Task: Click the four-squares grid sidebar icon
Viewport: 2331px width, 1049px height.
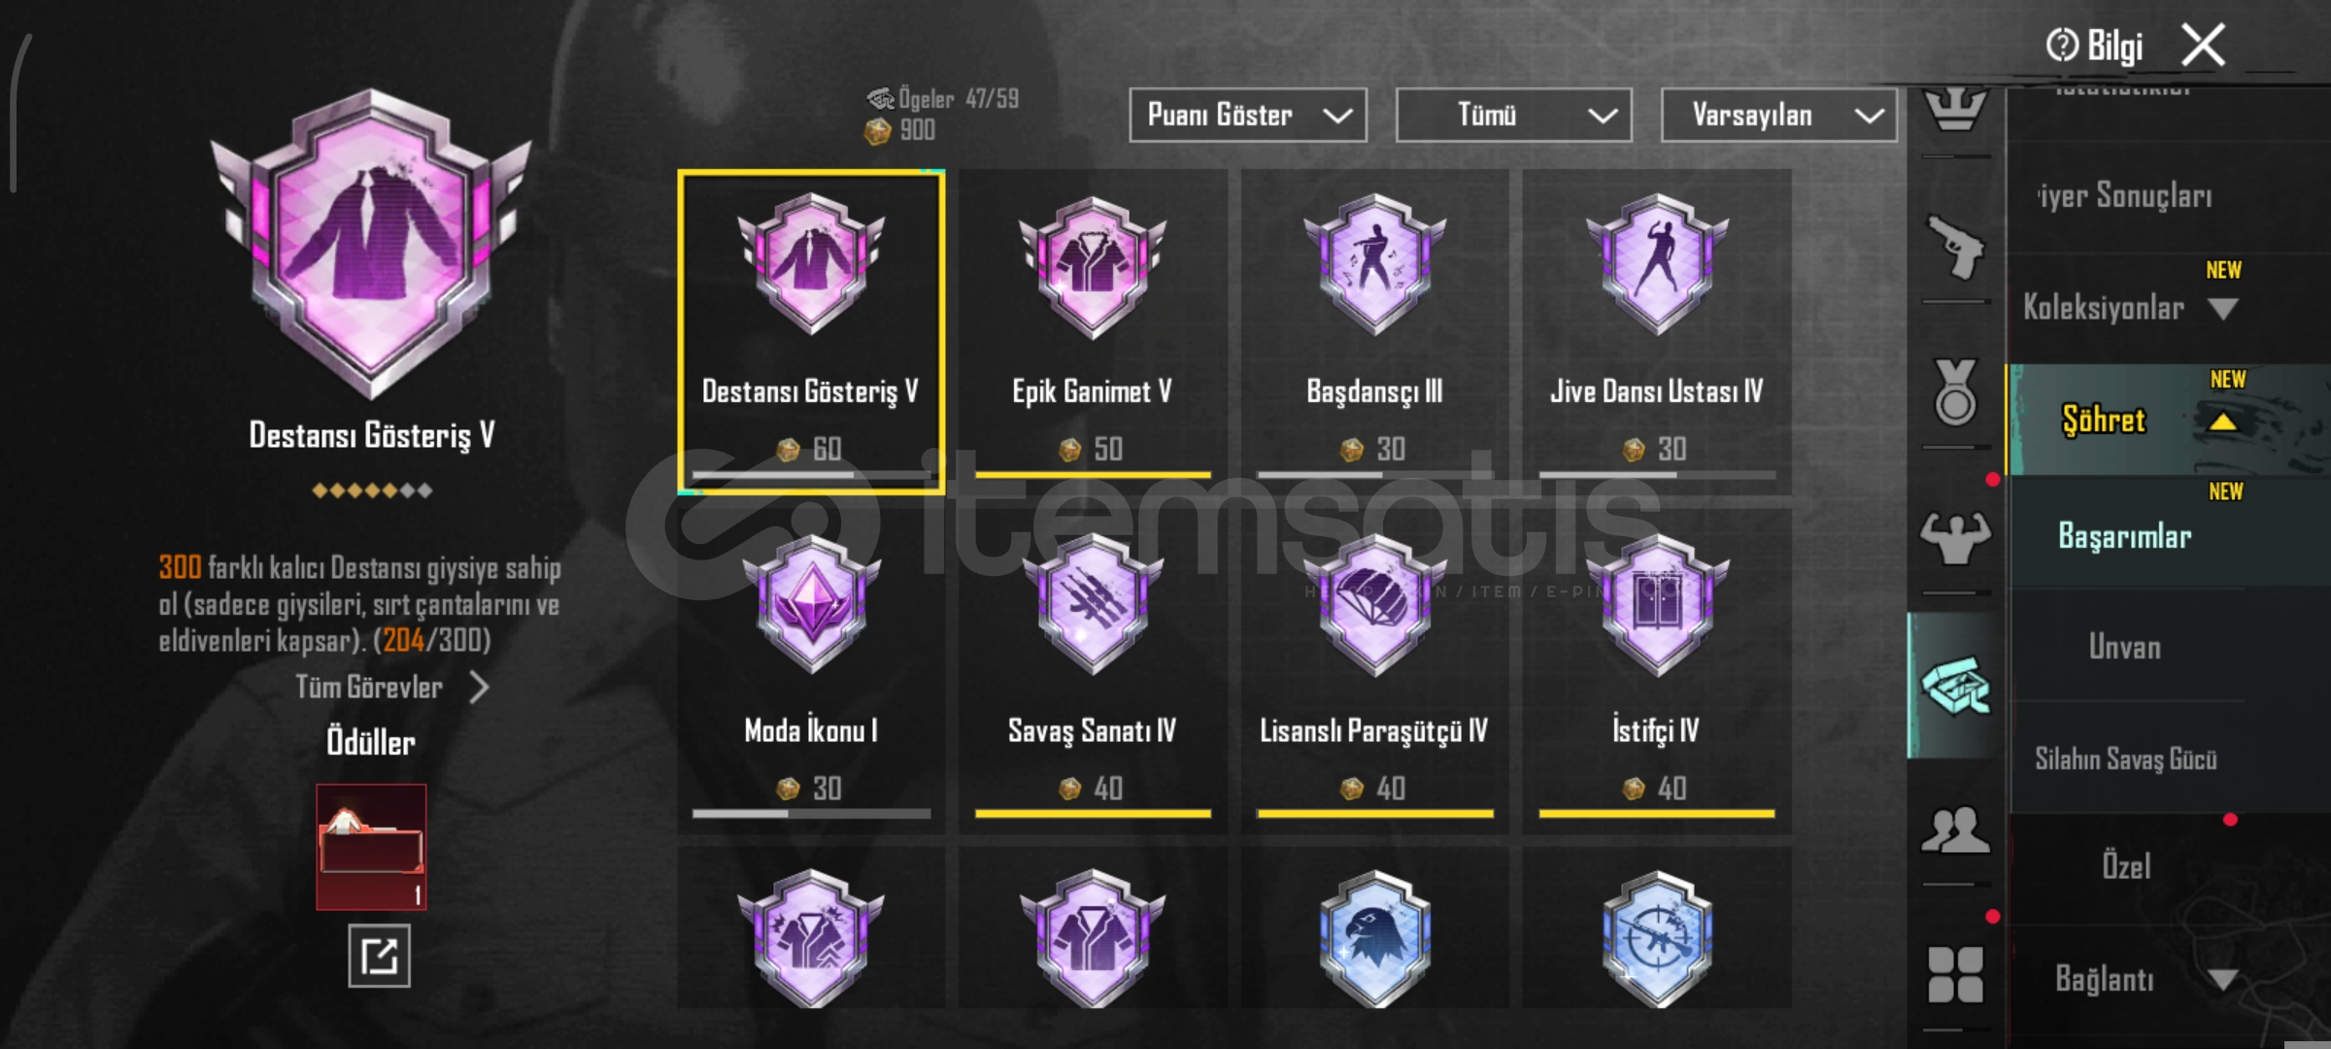Action: pyautogui.click(x=1955, y=974)
